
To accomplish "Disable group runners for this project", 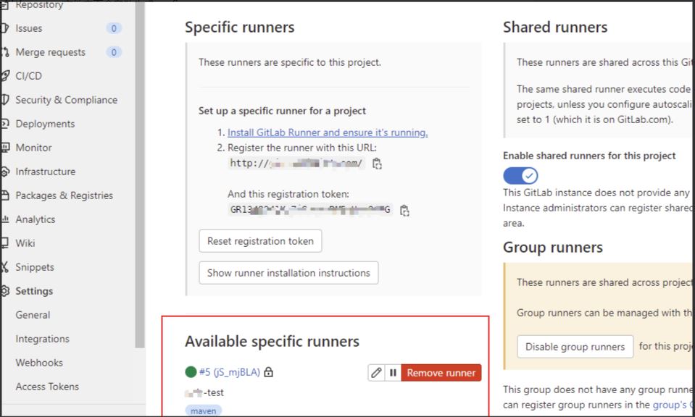I will [x=574, y=347].
